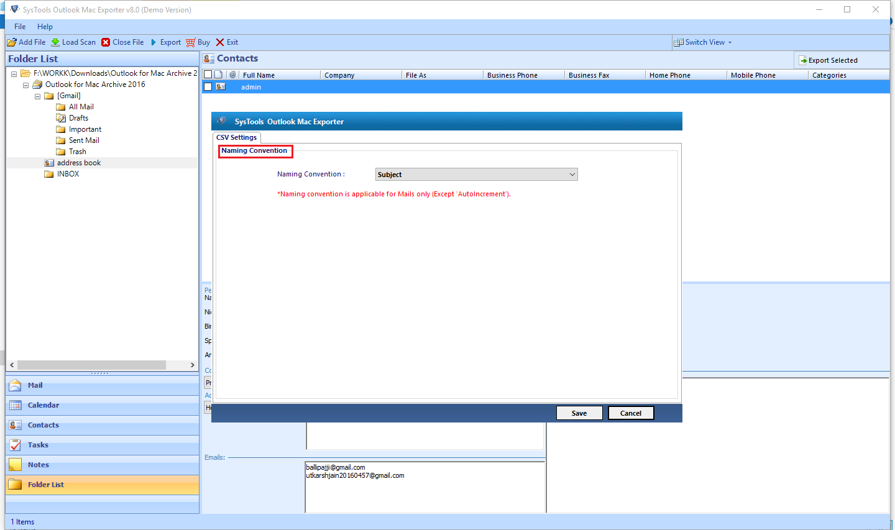
Task: Click the Export arrow icon in toolbar
Action: 154,42
